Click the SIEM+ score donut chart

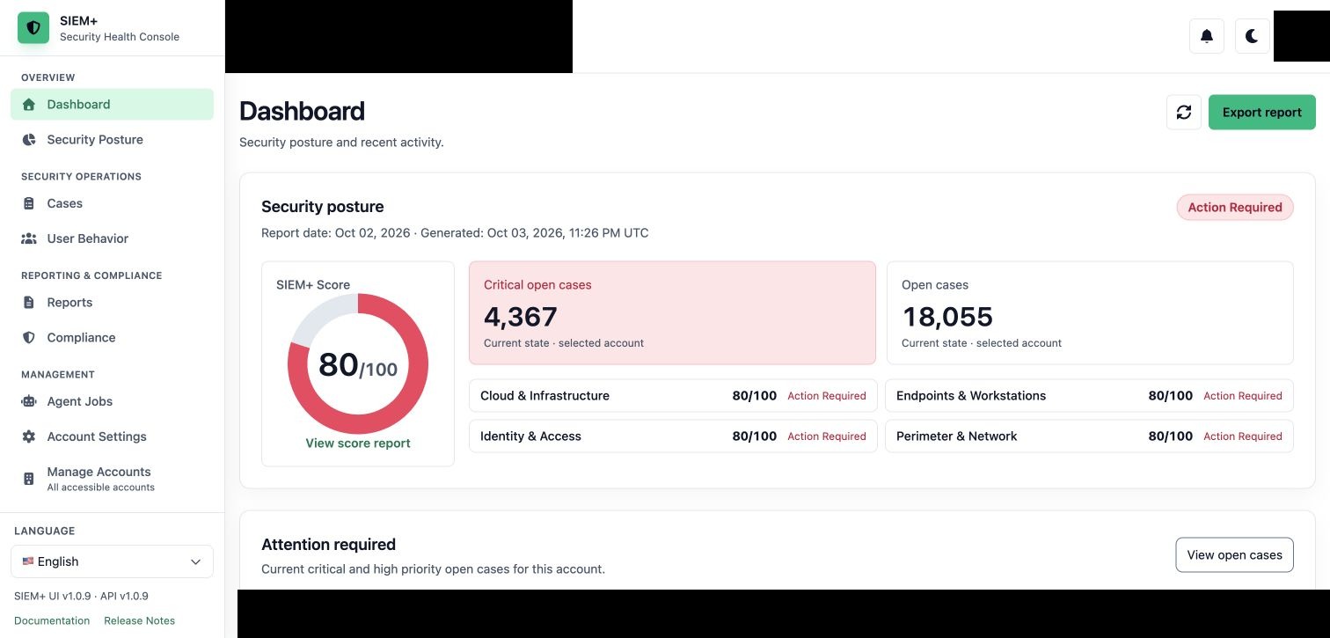coord(358,364)
